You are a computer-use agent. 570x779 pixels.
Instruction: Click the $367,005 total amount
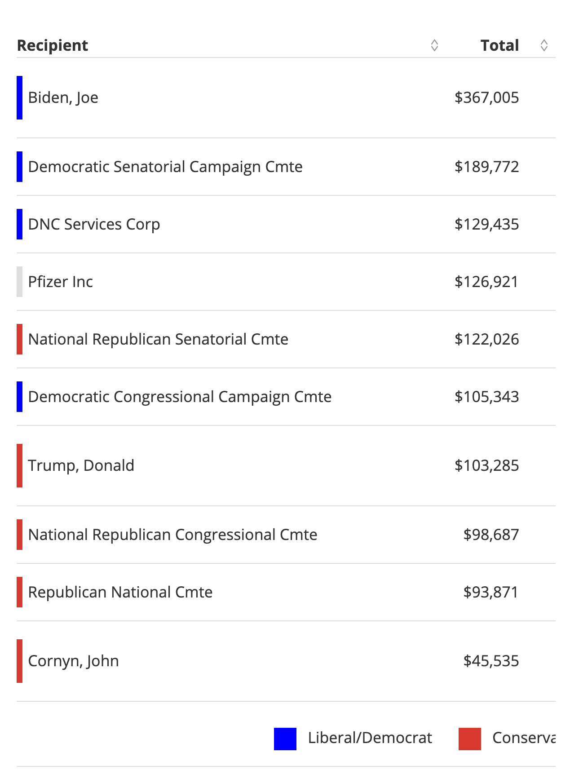click(x=486, y=97)
